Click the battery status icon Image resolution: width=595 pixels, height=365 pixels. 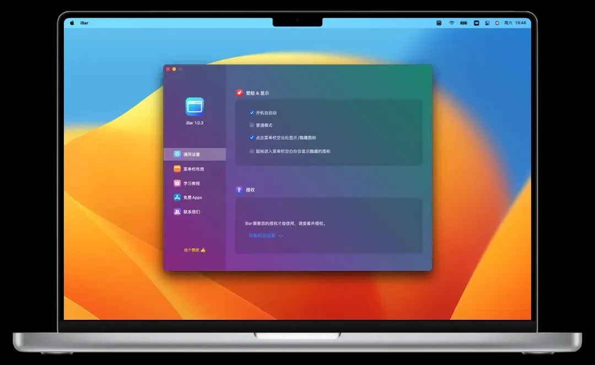(x=464, y=23)
